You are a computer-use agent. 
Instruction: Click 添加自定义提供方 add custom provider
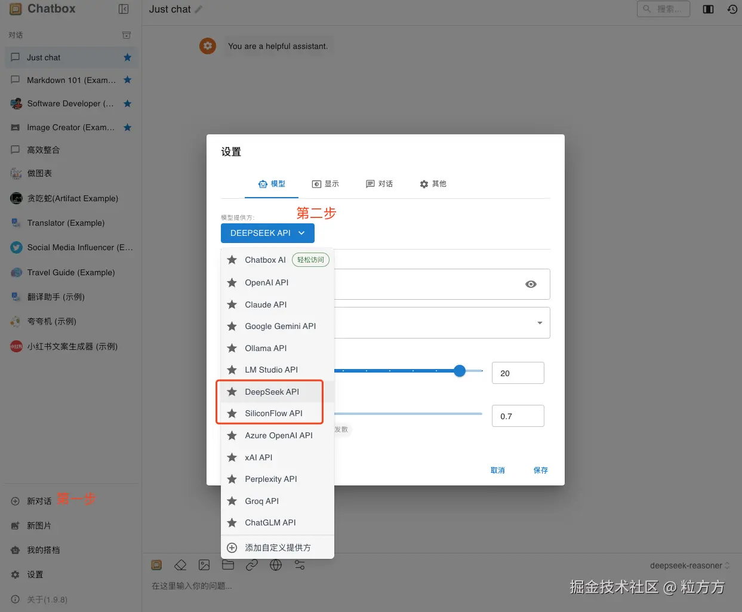click(x=278, y=548)
